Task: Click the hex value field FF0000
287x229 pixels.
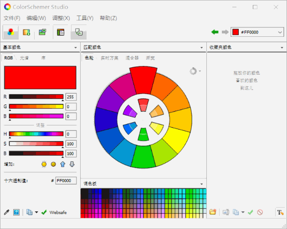Action: click(66, 180)
